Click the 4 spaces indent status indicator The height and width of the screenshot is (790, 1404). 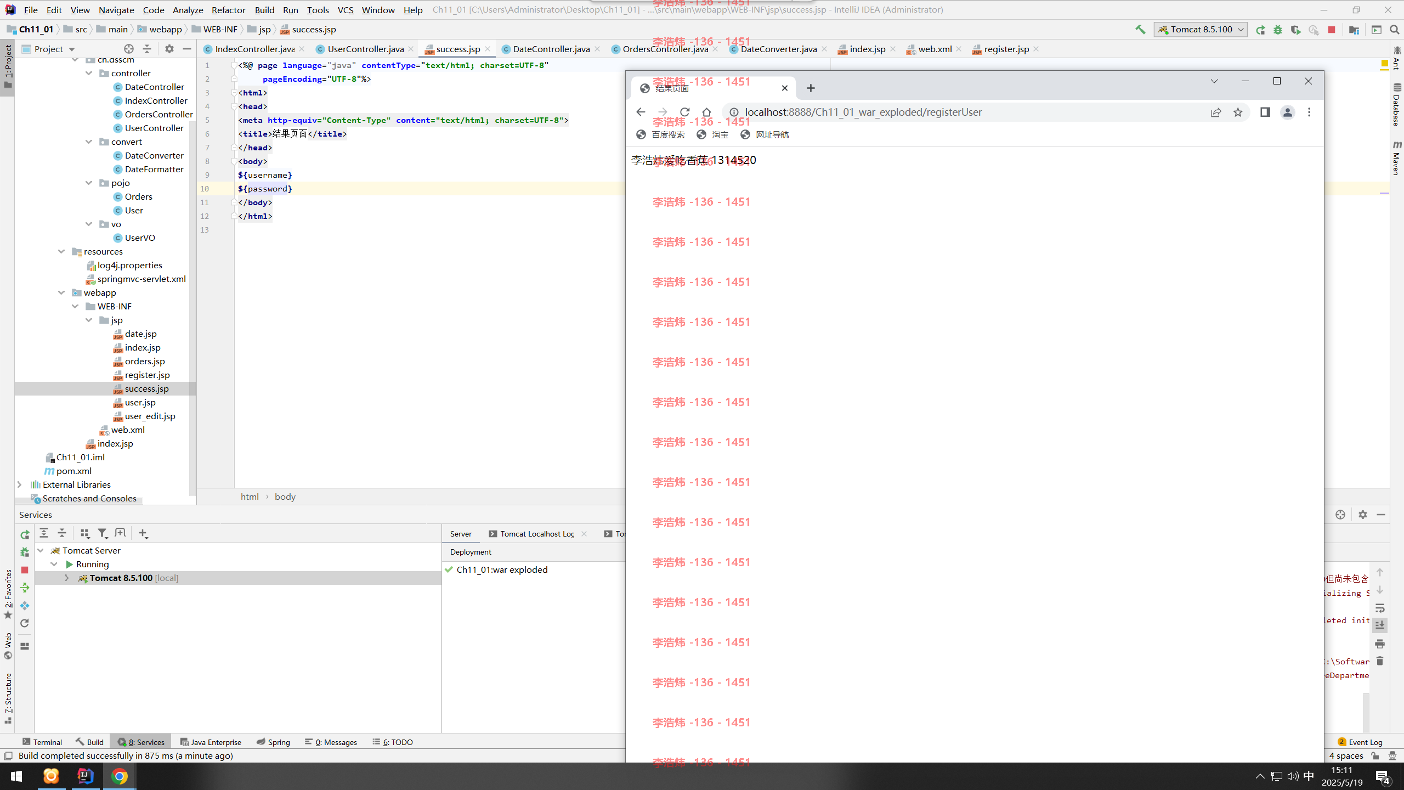(x=1346, y=755)
